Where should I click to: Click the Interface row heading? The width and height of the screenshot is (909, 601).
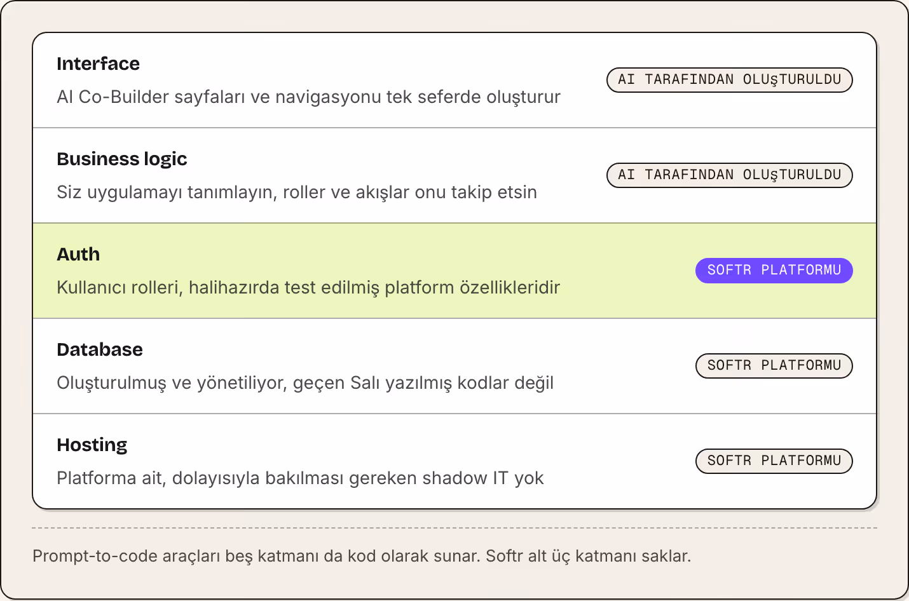98,64
